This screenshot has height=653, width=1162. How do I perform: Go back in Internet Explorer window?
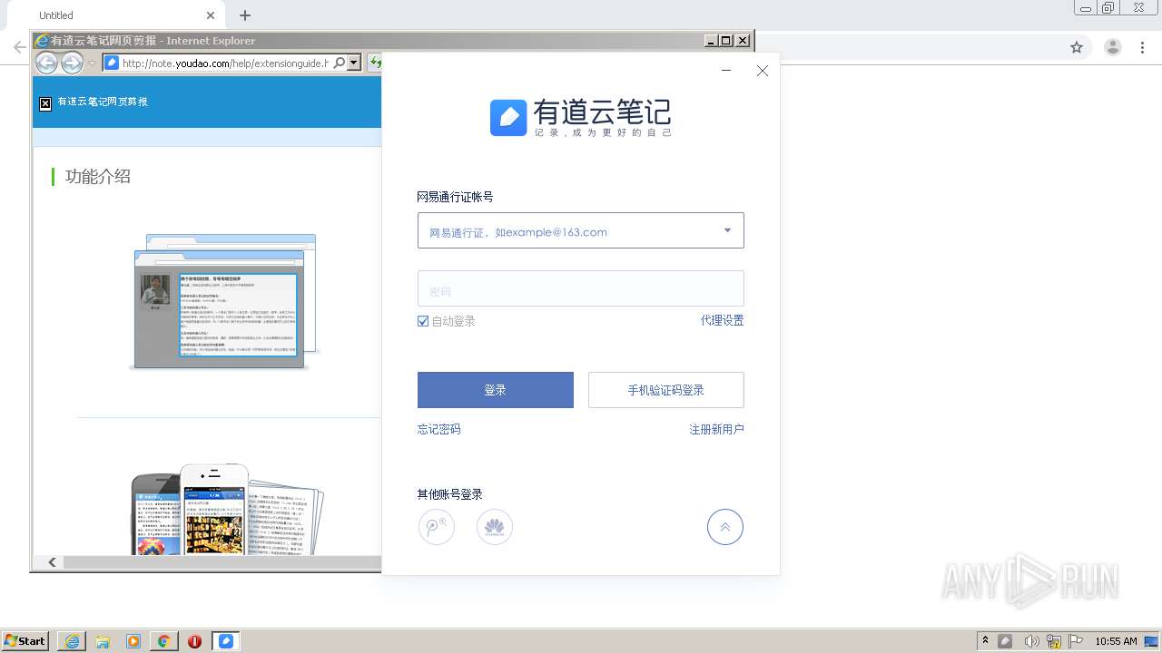(46, 63)
